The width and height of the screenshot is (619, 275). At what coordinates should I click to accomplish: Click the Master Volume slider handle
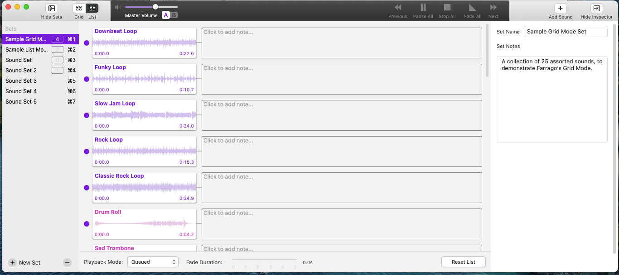(x=155, y=7)
